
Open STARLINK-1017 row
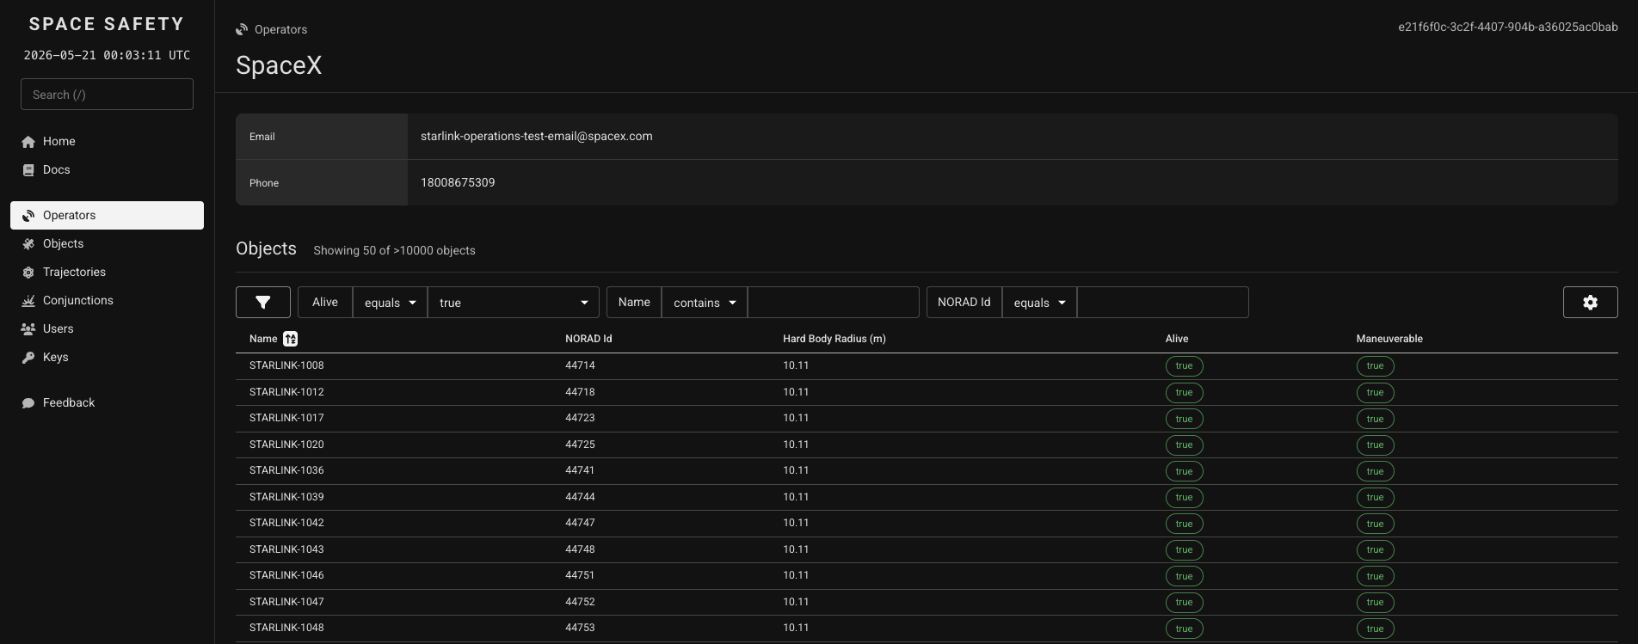(927, 419)
